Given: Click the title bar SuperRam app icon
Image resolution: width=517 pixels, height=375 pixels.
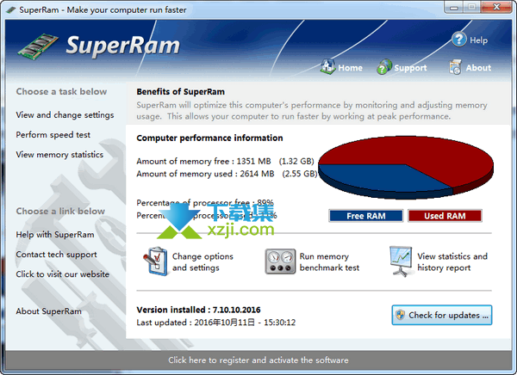Looking at the screenshot, I should pos(11,9).
